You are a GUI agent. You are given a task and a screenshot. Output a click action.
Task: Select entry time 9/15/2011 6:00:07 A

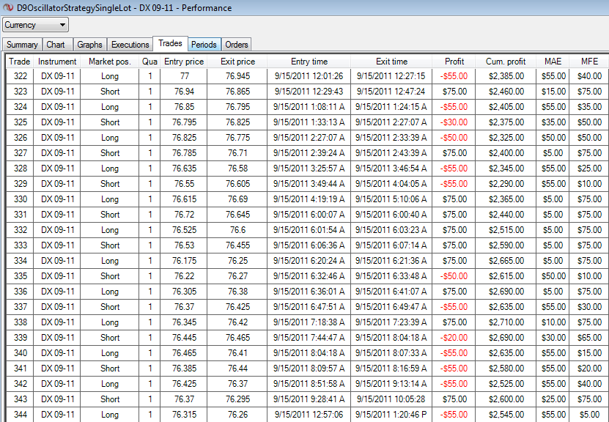[309, 215]
